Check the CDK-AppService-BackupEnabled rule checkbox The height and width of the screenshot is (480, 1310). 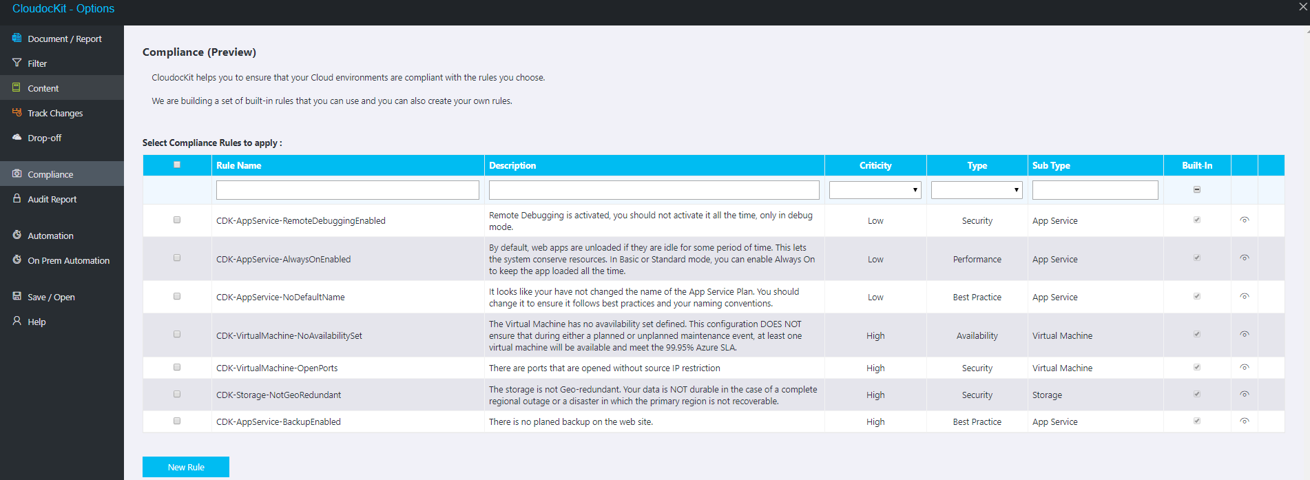tap(177, 421)
